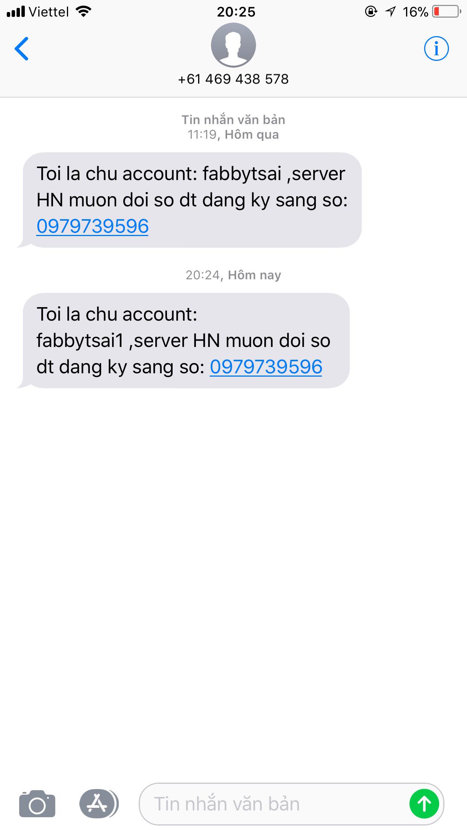The width and height of the screenshot is (467, 830).
Task: Tap the 20:24, Hôm nay timestamp
Action: click(233, 275)
